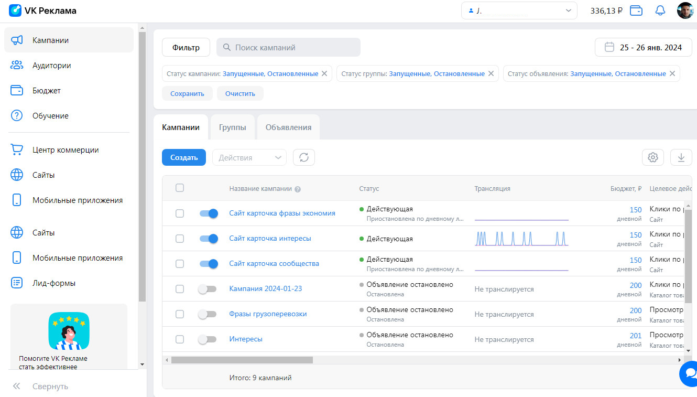Remove the "Статус кампании" filter chip
This screenshot has width=697, height=397.
point(324,74)
